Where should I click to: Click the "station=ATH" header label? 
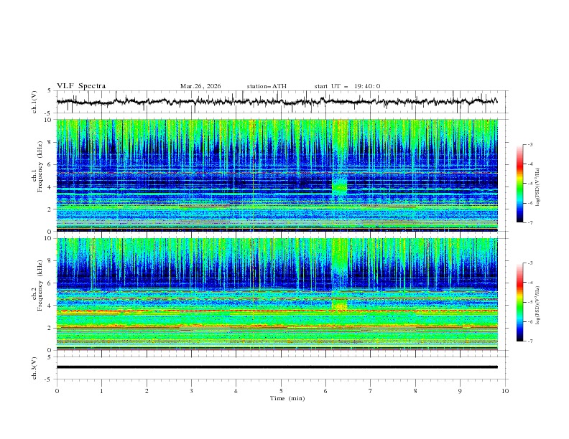click(267, 86)
